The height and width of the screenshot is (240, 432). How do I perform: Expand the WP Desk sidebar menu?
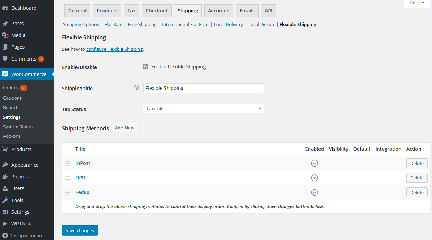tap(21, 224)
